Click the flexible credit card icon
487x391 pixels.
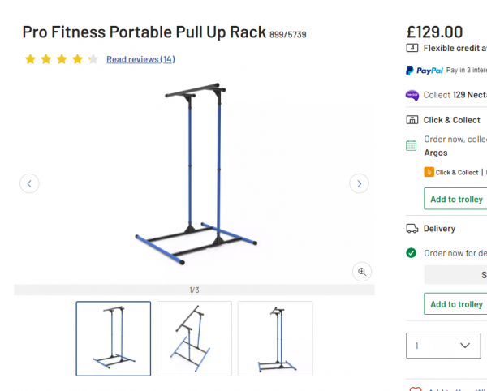412,48
